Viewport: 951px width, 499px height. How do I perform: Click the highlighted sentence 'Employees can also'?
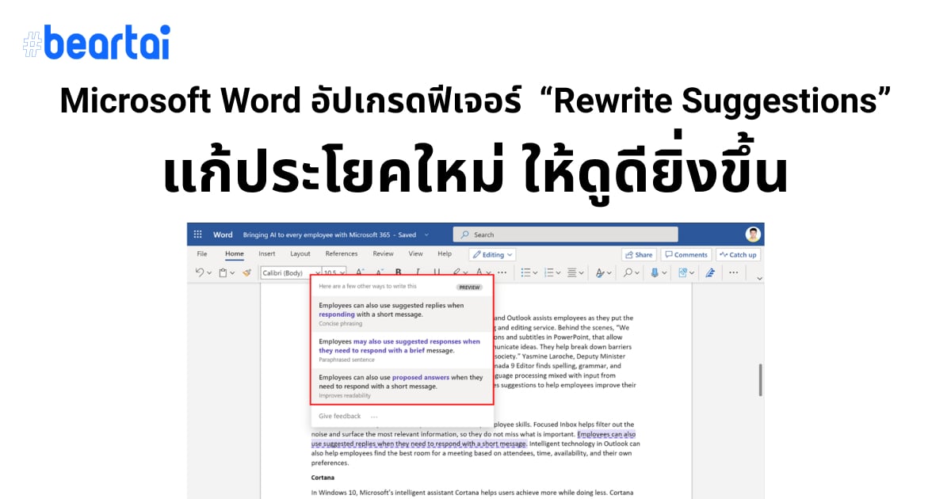(606, 435)
